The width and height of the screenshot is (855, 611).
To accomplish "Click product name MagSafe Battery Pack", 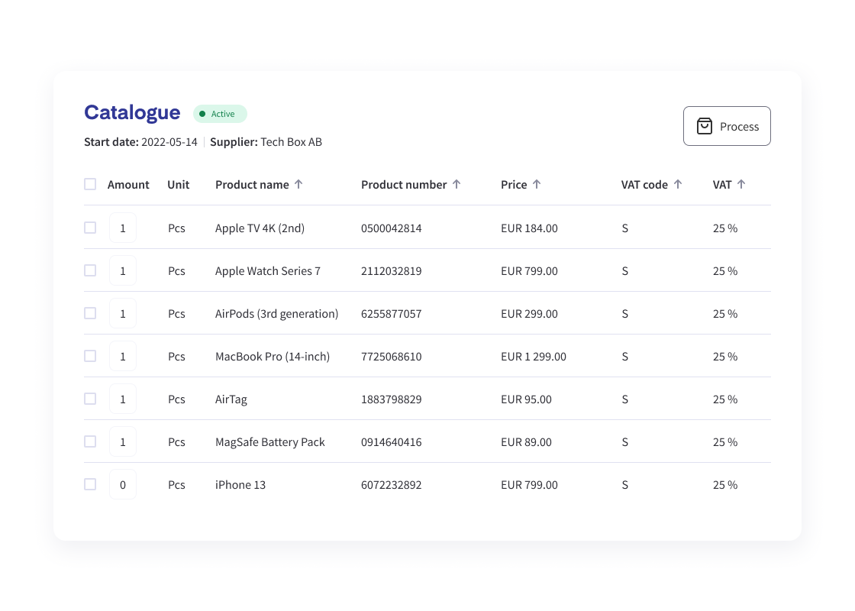I will 270,442.
